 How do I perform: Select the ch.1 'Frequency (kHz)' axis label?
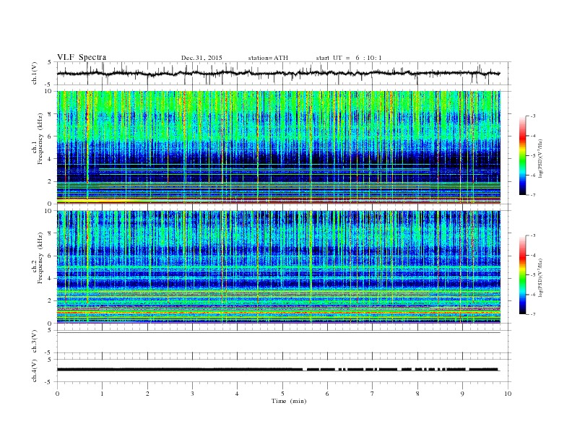coord(41,139)
